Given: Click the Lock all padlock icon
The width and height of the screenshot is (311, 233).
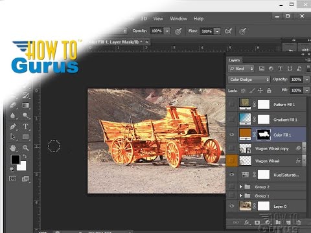Looking at the screenshot, I should 269,91.
